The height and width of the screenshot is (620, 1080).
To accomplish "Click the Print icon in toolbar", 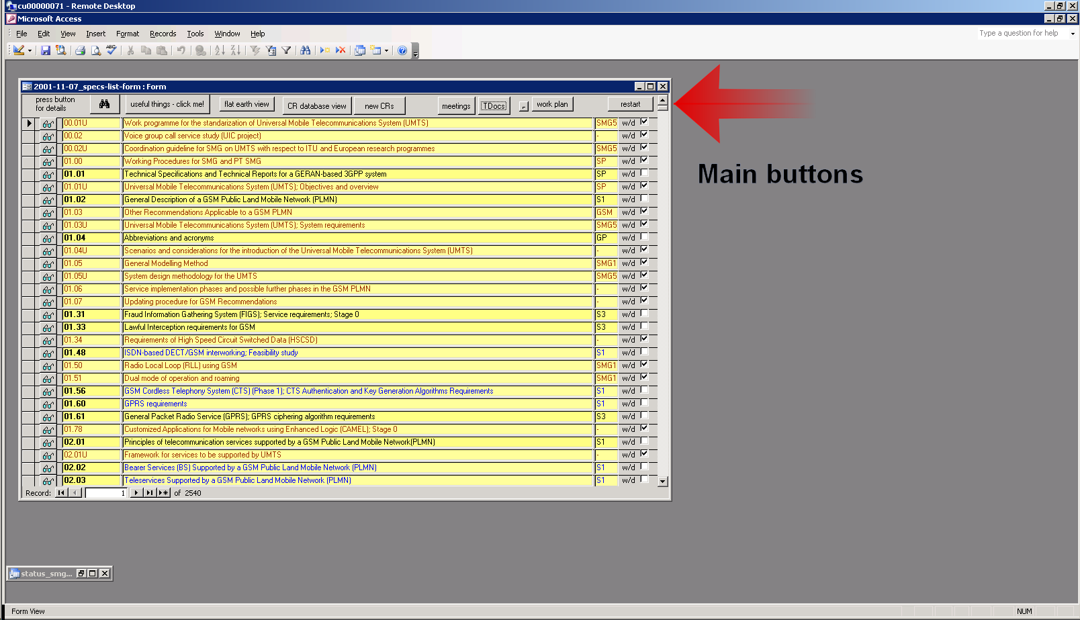I will [80, 50].
